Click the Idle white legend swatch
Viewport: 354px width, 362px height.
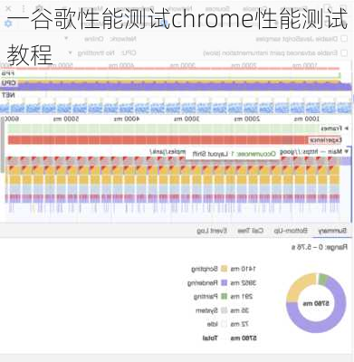point(224,324)
